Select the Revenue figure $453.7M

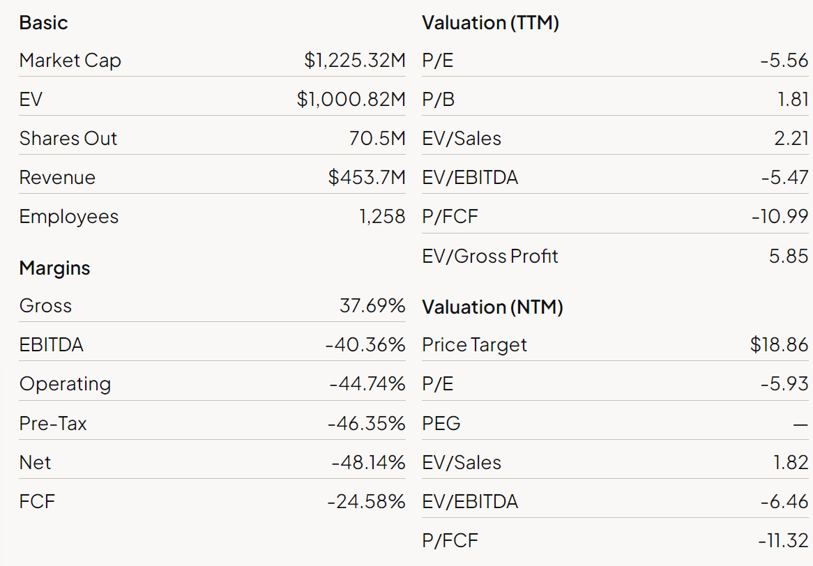[x=367, y=178]
